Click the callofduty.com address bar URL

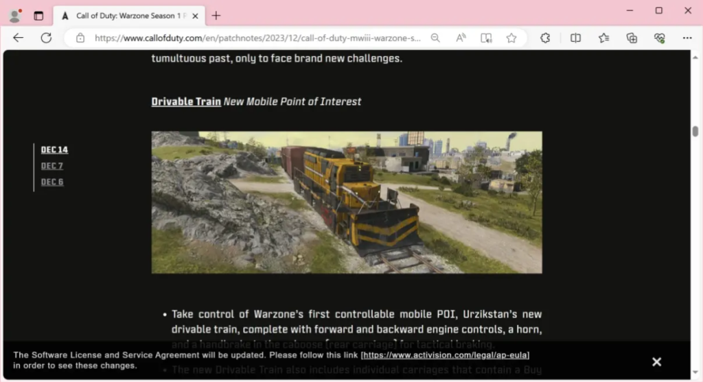click(x=257, y=38)
